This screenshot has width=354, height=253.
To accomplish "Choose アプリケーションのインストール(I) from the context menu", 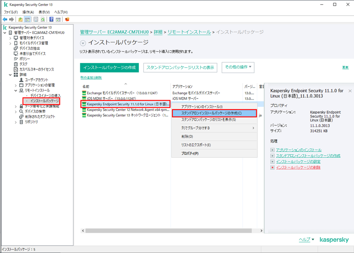I will (214, 107).
